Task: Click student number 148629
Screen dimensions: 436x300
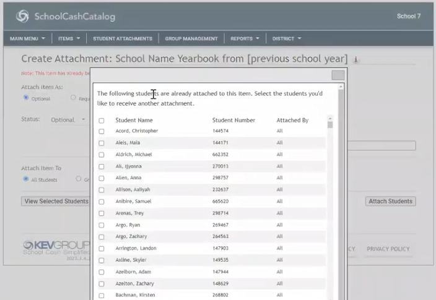Action: pos(220,284)
